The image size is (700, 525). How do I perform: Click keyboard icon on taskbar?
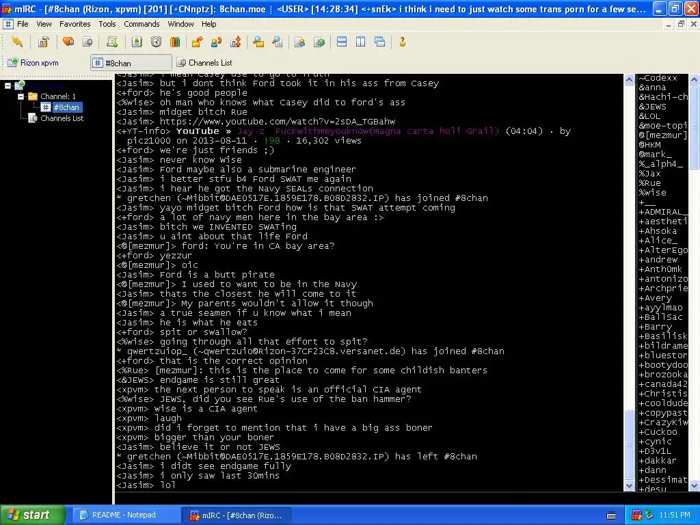611,515
